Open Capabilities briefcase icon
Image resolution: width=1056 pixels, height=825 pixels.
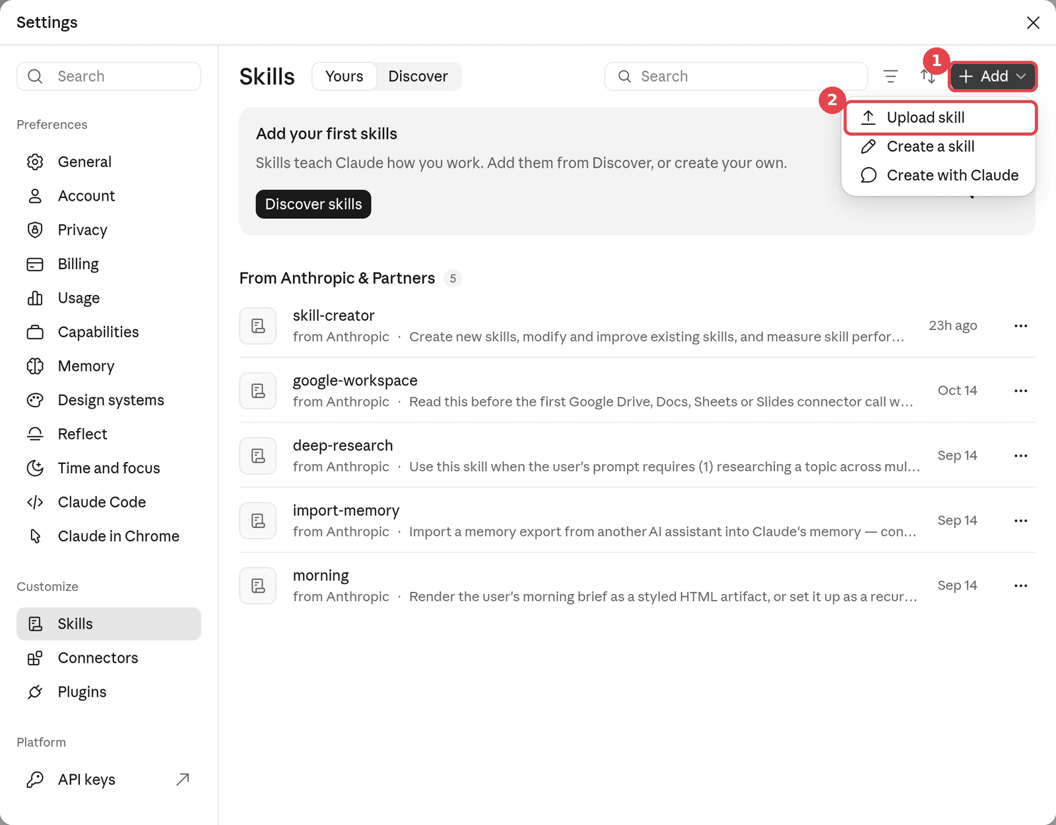coord(35,332)
